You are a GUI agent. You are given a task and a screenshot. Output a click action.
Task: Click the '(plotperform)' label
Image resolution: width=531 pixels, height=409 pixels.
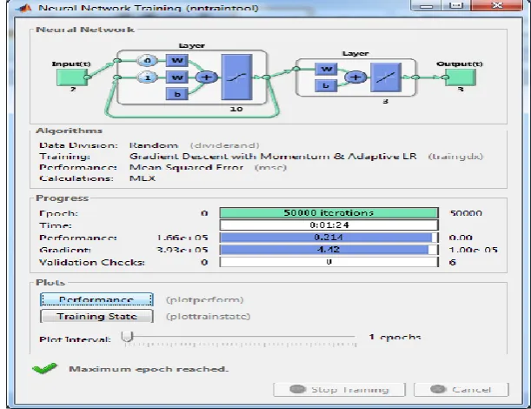[x=204, y=300]
